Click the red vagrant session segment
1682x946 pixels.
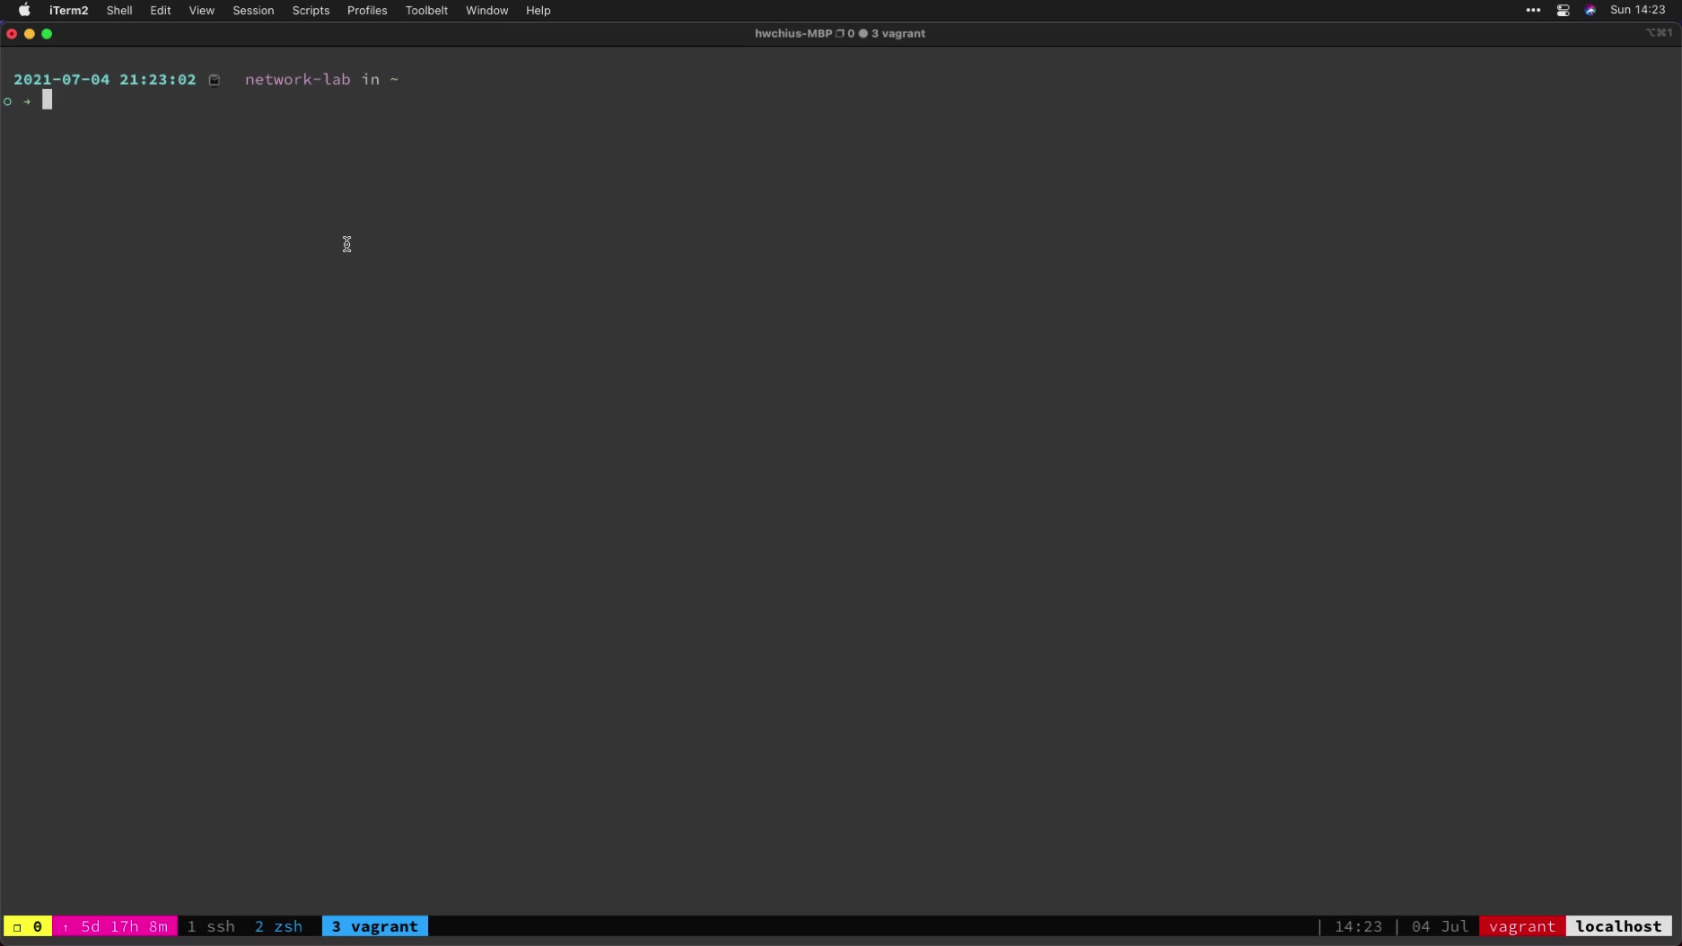[1522, 926]
